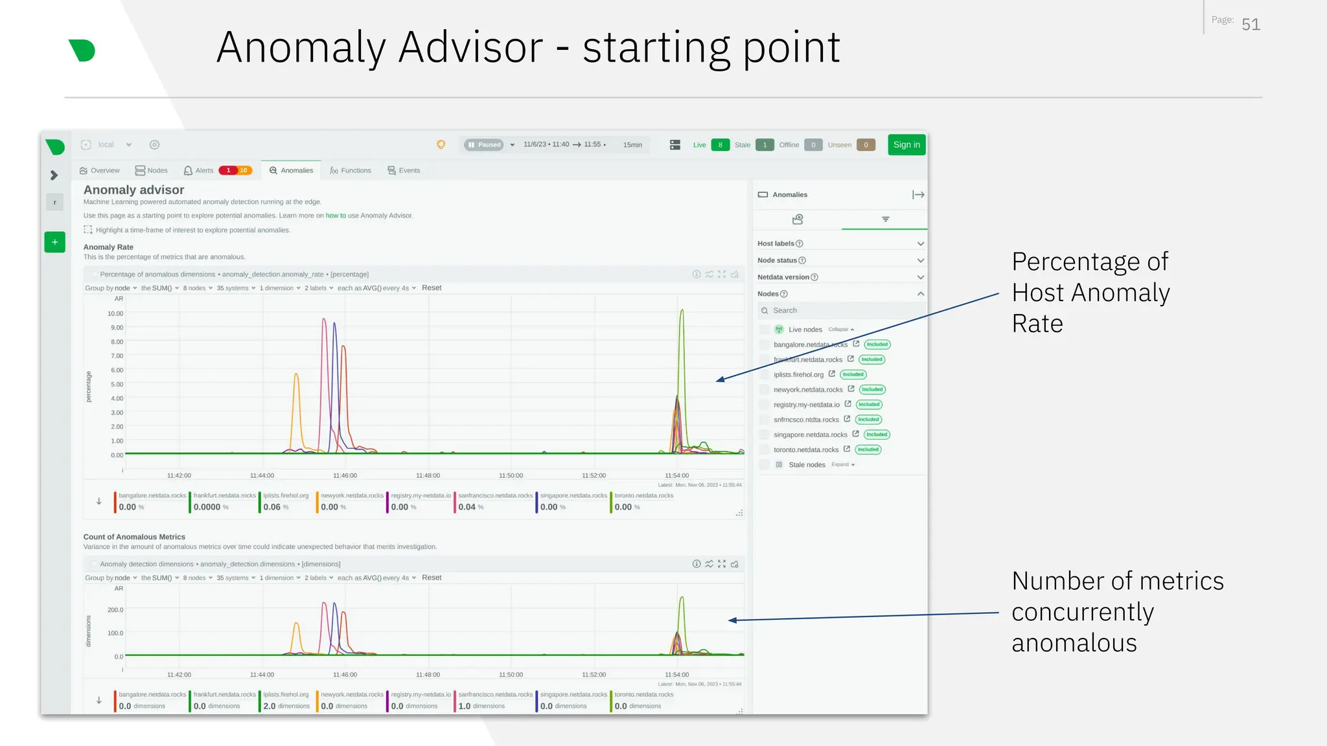
Task: Toggle the toronto.netdata.rocks checkbox
Action: click(765, 449)
